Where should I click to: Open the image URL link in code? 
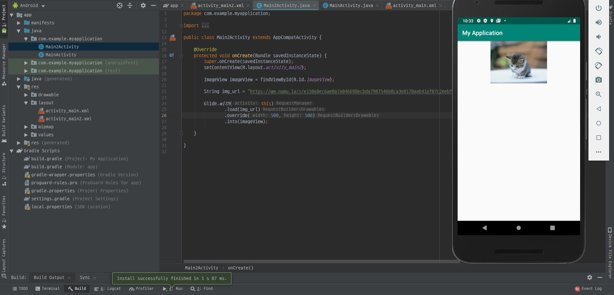351,92
